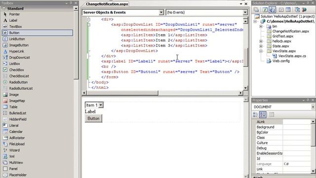
Task: Open Property Pages icon in Properties
Action: (272, 115)
